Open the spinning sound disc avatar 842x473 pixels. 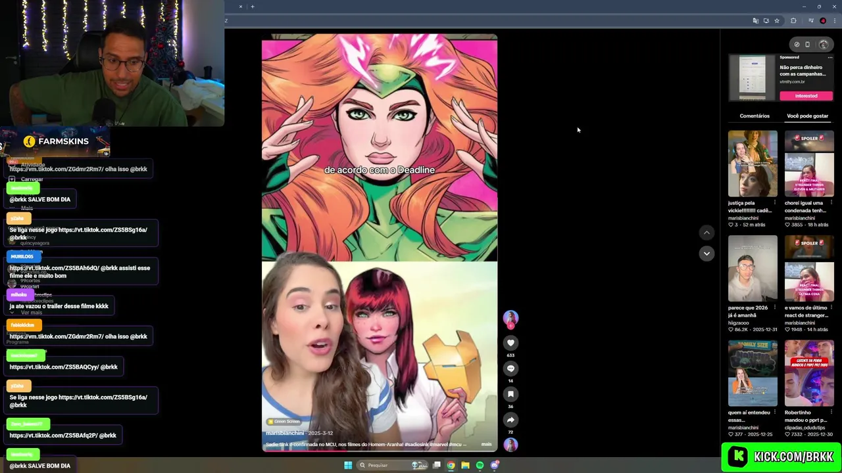click(x=510, y=445)
